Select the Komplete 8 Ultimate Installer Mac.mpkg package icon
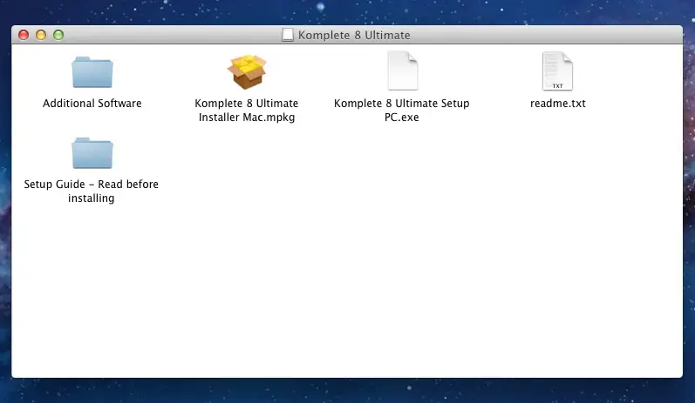The width and height of the screenshot is (695, 403). [x=247, y=71]
